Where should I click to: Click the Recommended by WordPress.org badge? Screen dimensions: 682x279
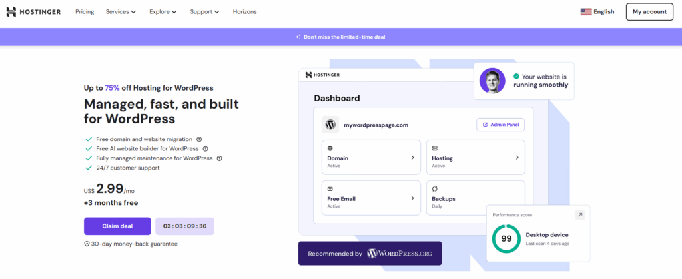(370, 253)
